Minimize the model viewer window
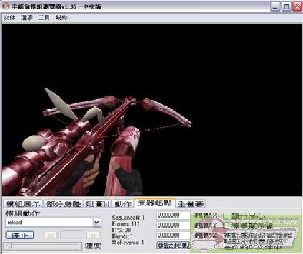303x254 pixels. [275, 6]
